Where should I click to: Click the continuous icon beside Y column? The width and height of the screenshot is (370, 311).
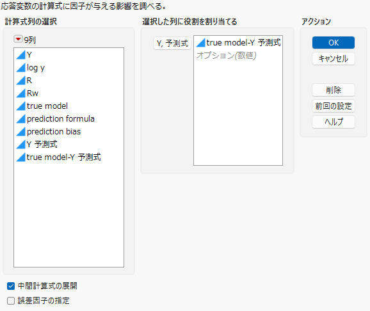tap(20, 55)
